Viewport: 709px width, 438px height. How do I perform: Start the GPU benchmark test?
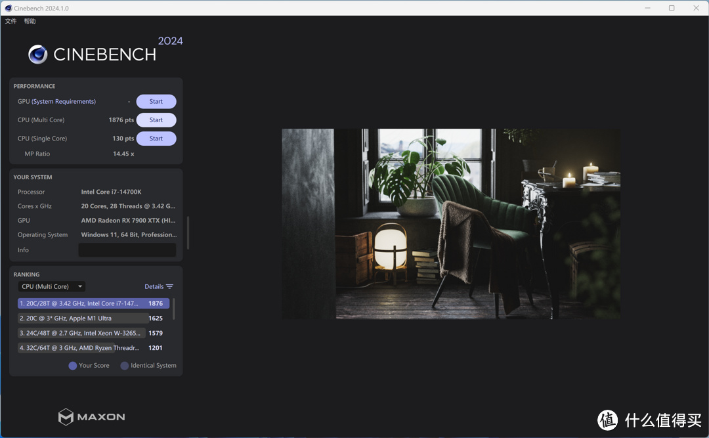click(x=156, y=101)
